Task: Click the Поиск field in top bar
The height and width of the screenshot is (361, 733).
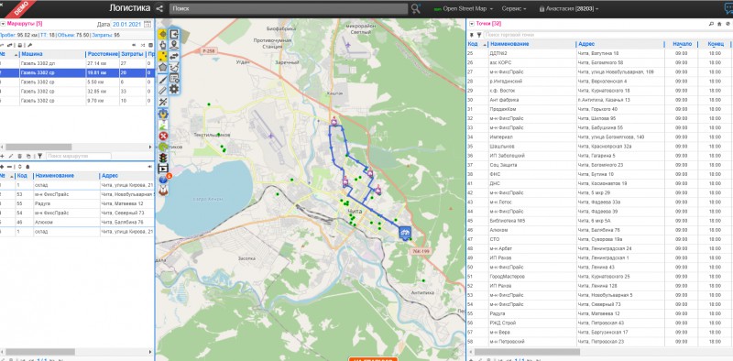Action: pyautogui.click(x=289, y=8)
